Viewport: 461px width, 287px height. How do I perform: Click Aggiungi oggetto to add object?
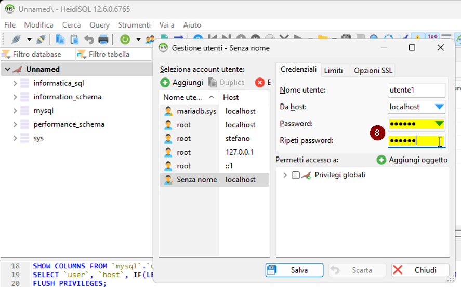[x=412, y=160]
